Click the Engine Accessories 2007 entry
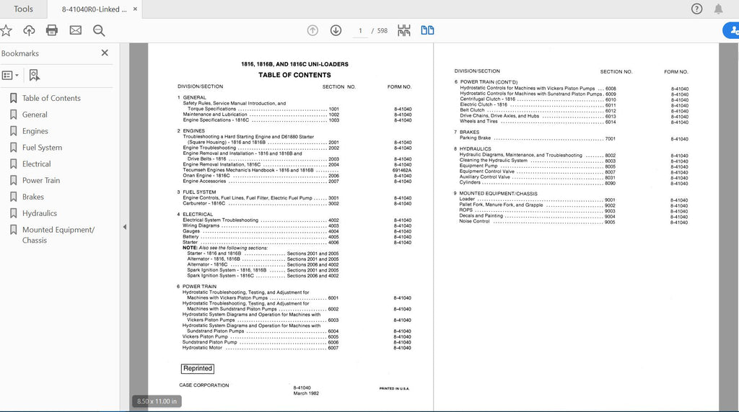The width and height of the screenshot is (739, 412). (261, 181)
